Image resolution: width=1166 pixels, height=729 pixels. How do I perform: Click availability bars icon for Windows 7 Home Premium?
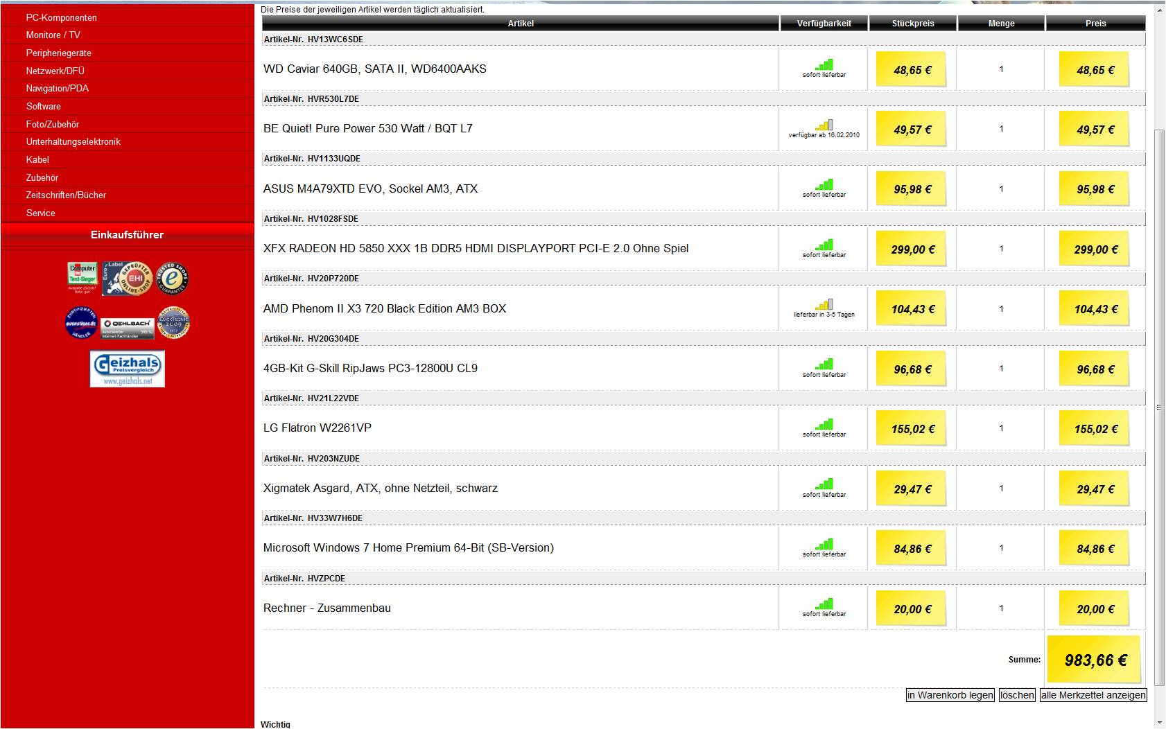click(824, 544)
